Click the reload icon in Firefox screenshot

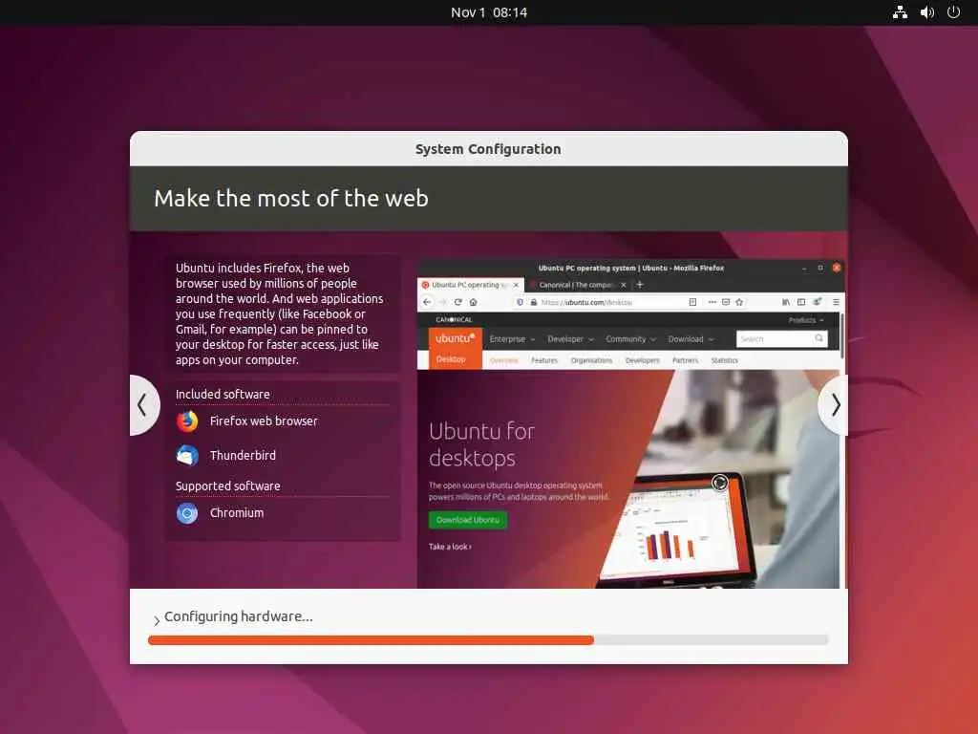point(457,302)
